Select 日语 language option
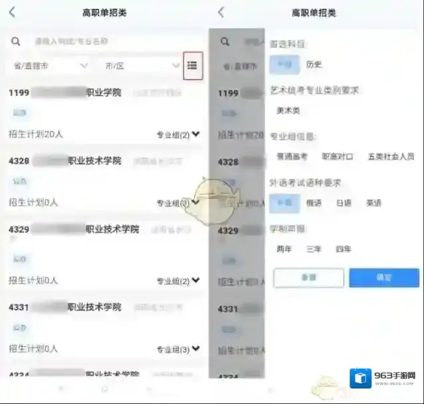Viewport: 424px width, 404px height. (344, 203)
